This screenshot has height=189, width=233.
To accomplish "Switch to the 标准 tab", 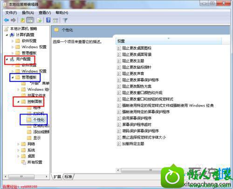I will [x=68, y=177].
